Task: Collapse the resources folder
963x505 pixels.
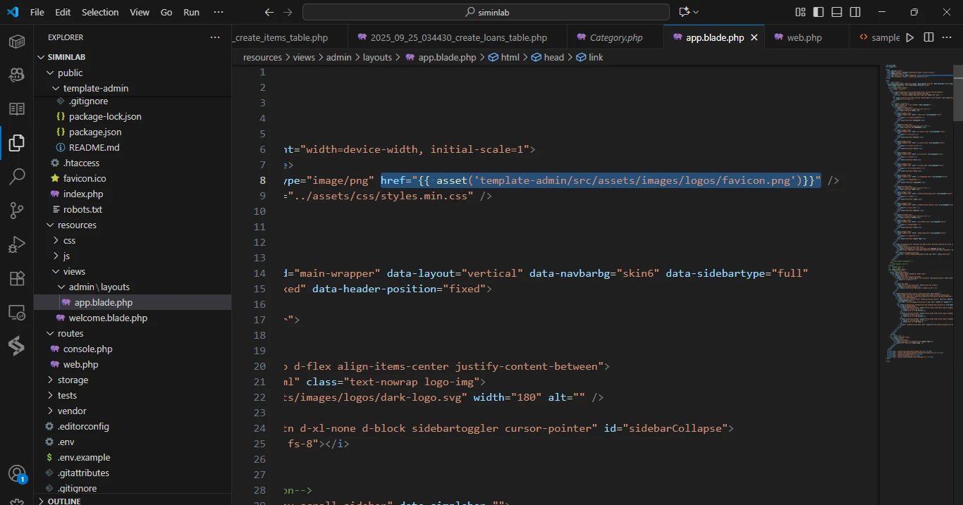Action: click(x=77, y=225)
